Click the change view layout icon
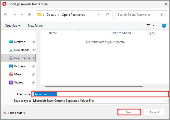Screen dimensions: 170x120 148,26
